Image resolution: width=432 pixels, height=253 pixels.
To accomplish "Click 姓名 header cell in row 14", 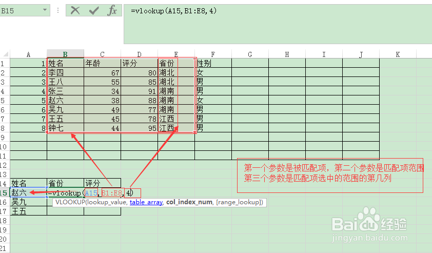I will 28,183.
